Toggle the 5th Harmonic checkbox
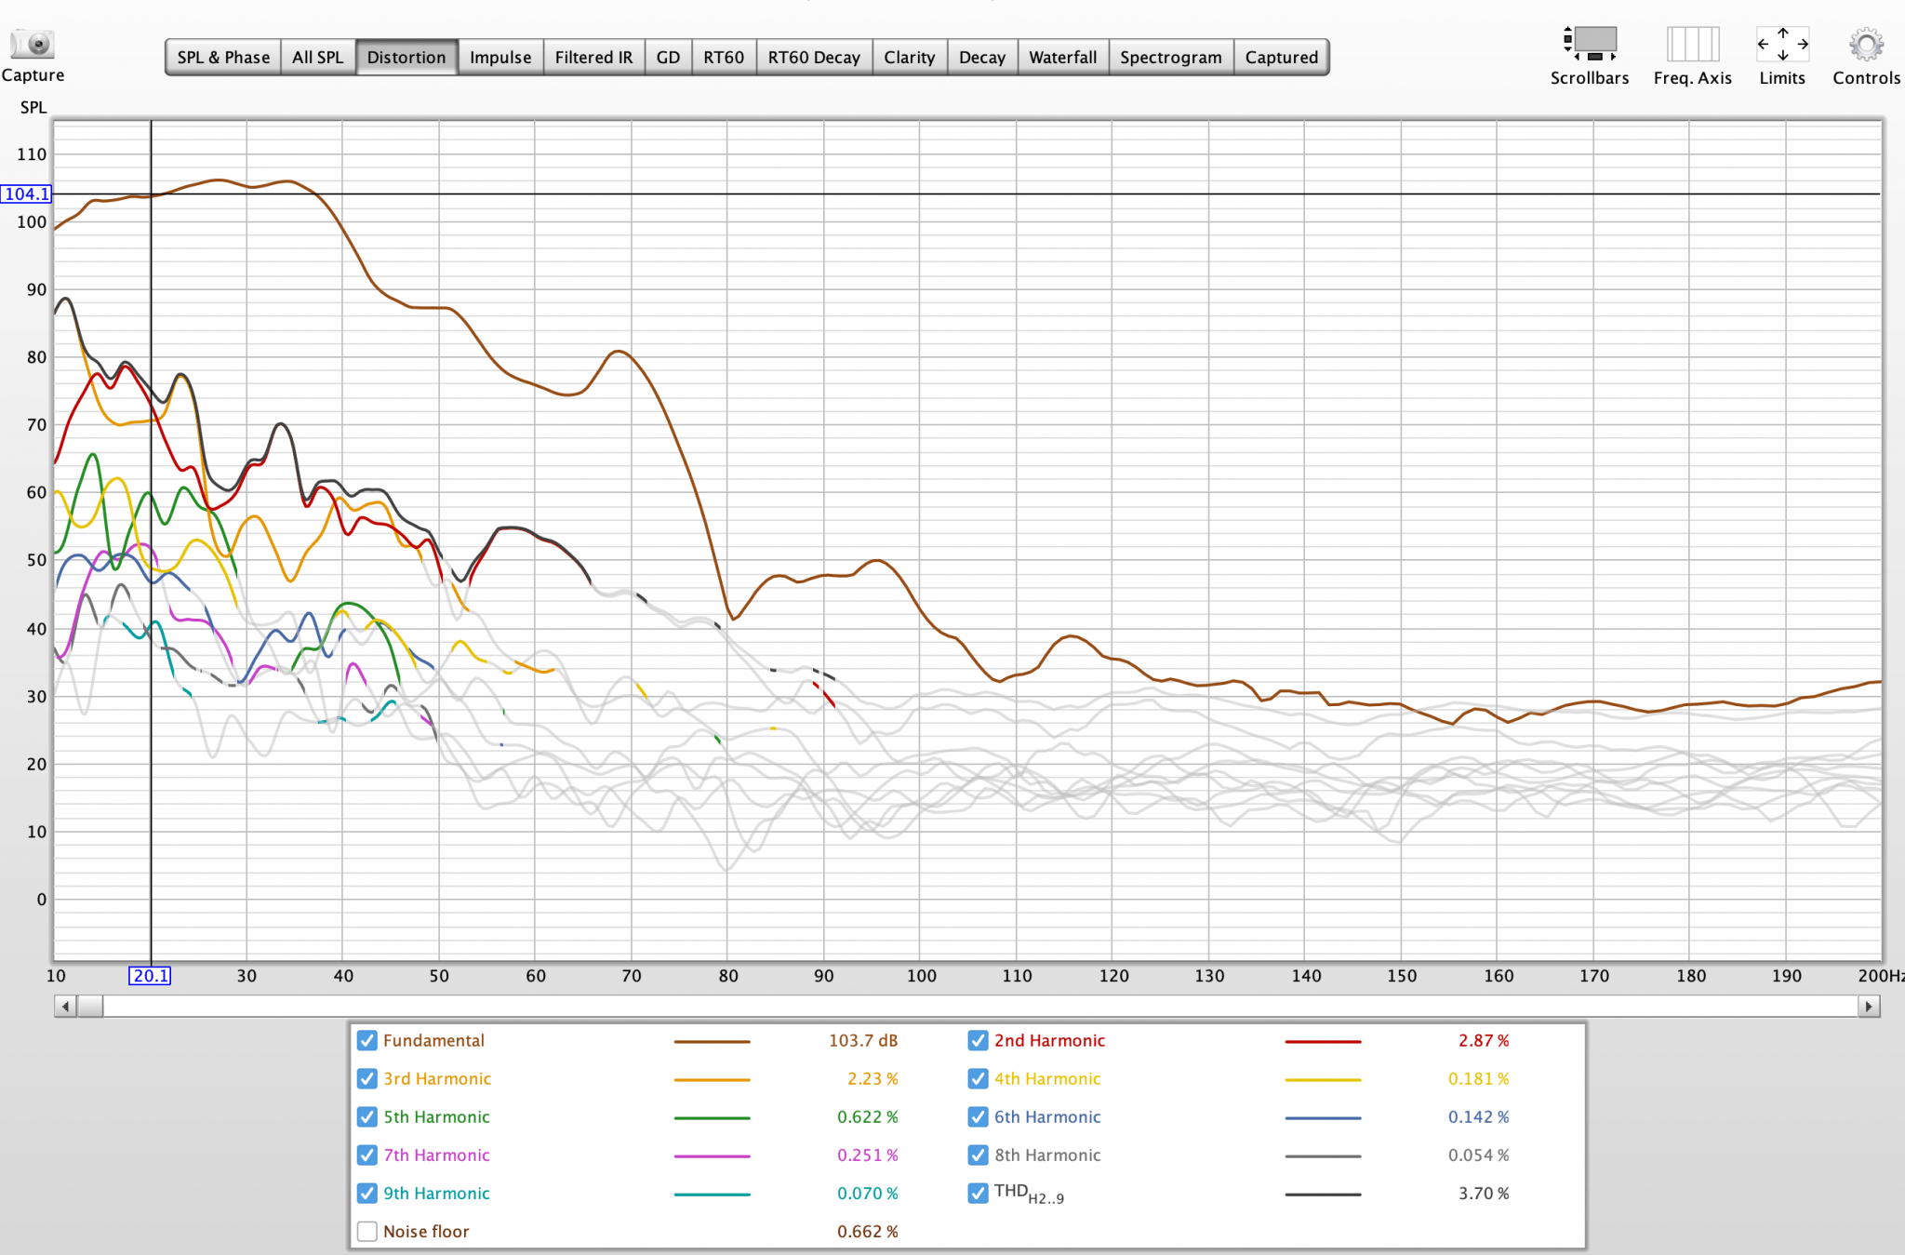 367,1116
